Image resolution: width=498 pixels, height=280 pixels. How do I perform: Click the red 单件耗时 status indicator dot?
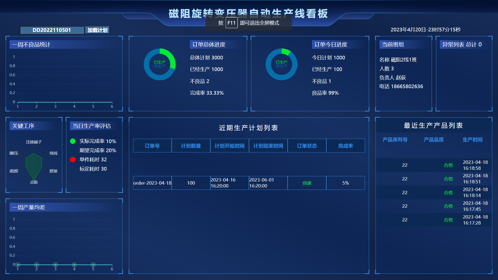[x=73, y=159]
